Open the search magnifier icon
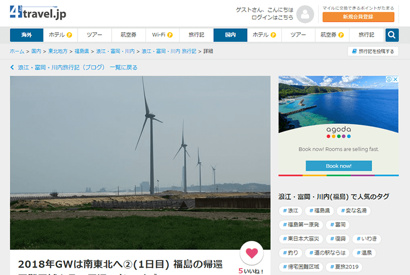410x275 pixels. point(392,35)
